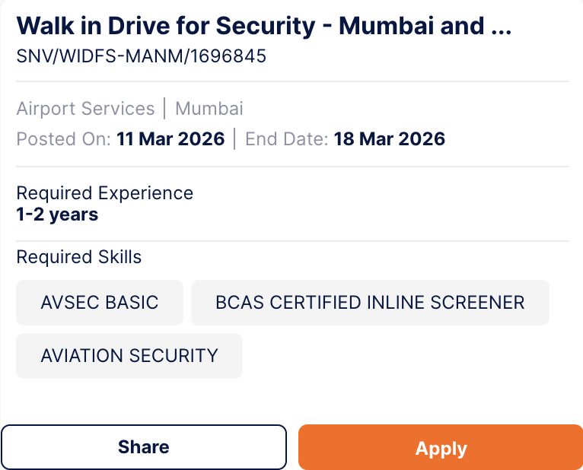Click the Mumbai location under the job ID
583x470 pixels.
pyautogui.click(x=209, y=109)
